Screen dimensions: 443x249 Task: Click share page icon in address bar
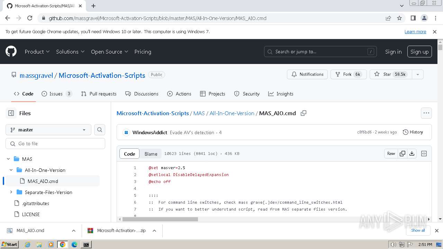tap(388, 18)
